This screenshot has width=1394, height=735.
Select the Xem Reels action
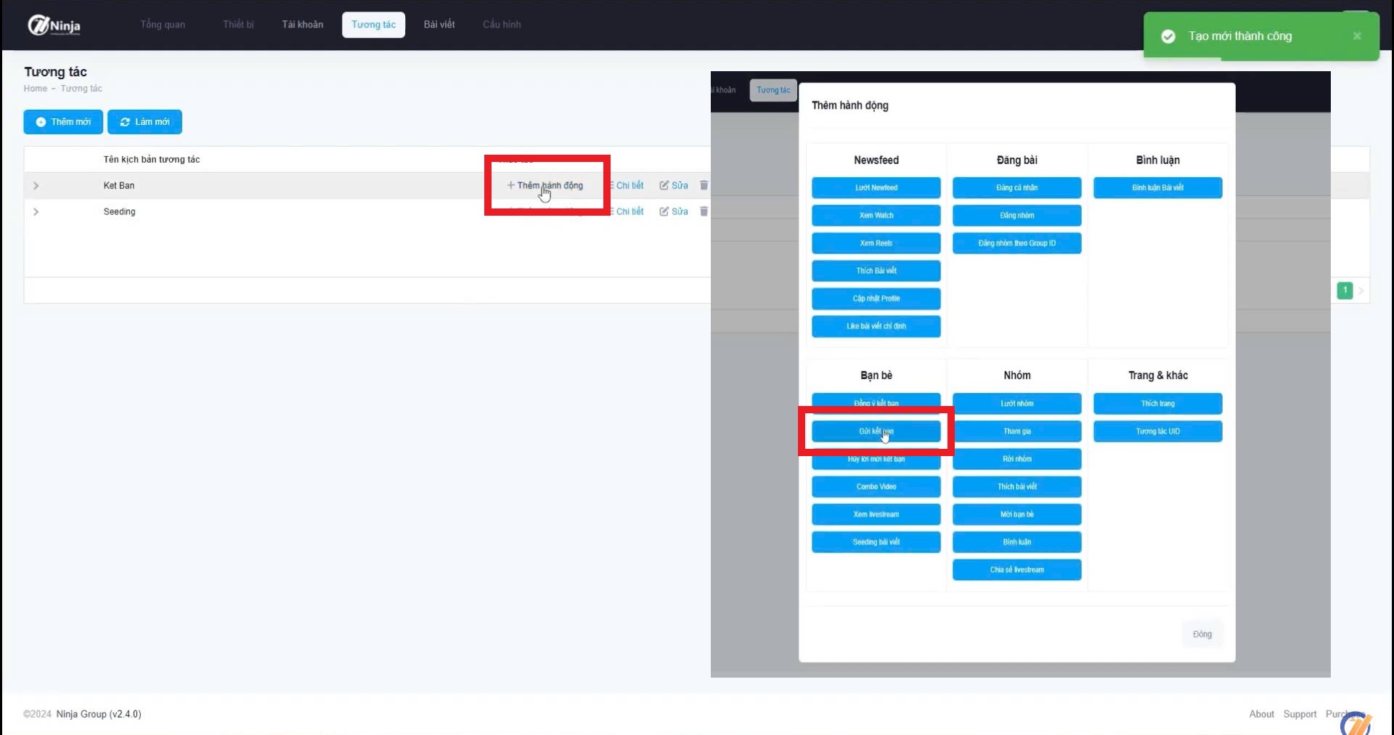tap(876, 243)
